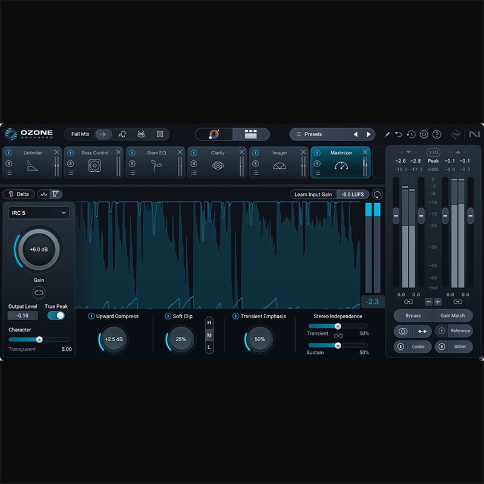The image size is (484, 484).
Task: Bypass the Unlimiter module power button
Action: point(9,153)
